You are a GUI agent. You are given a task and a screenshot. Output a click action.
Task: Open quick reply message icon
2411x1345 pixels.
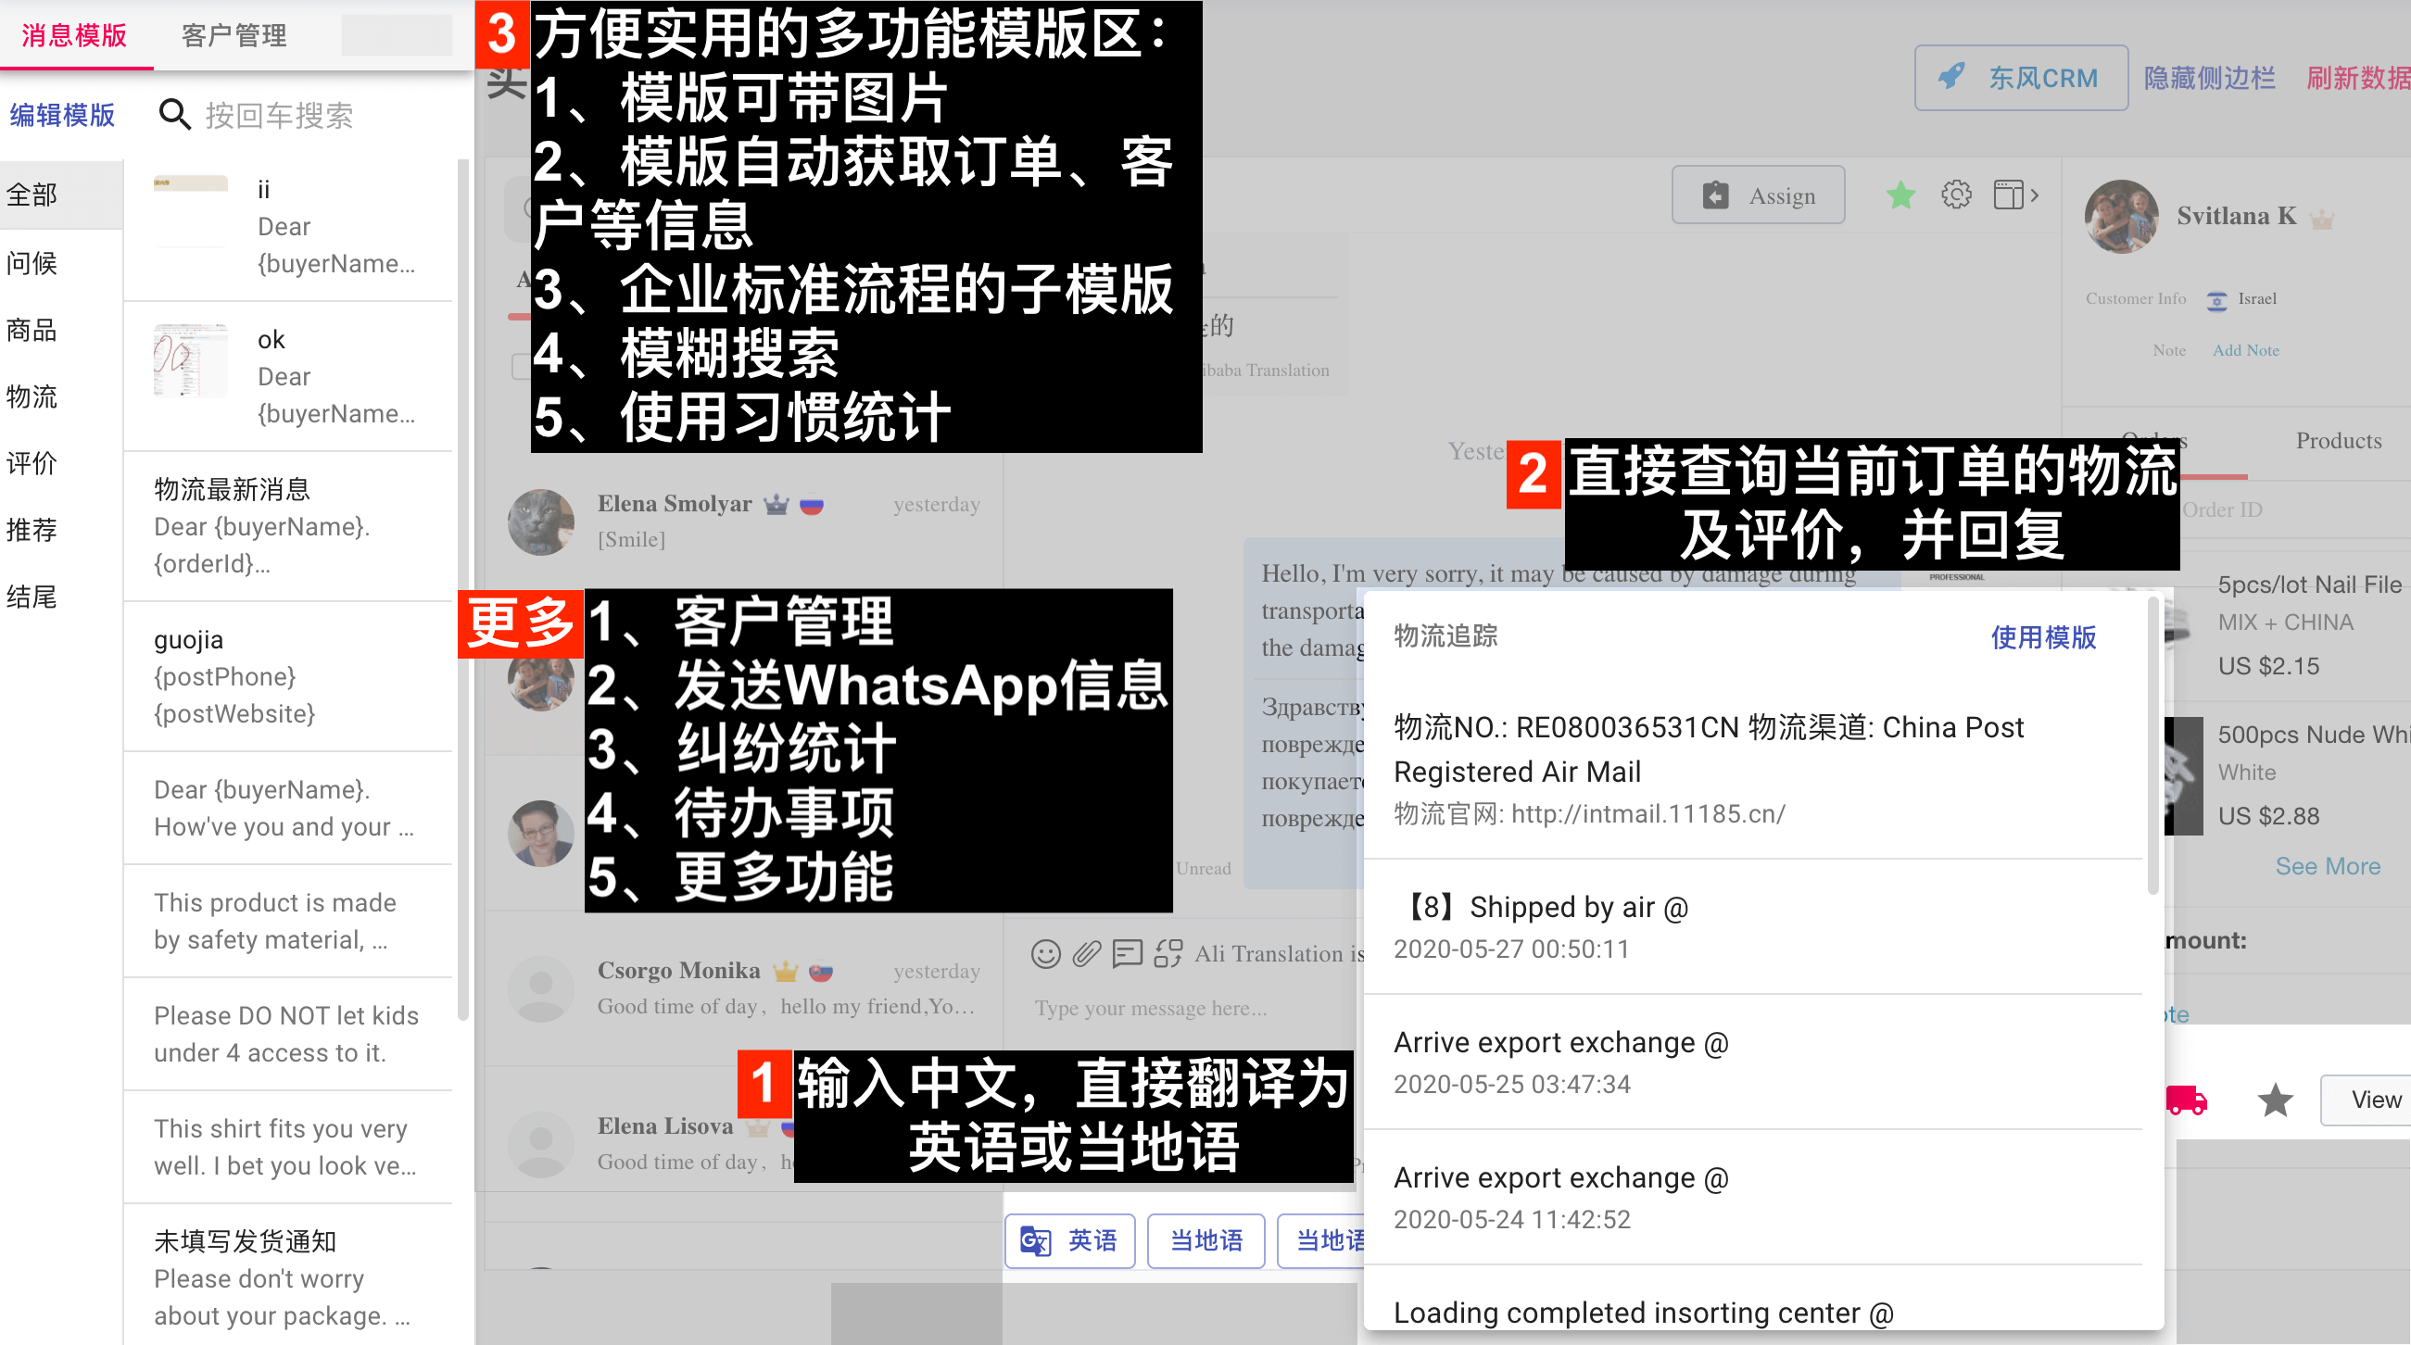[x=1127, y=954]
